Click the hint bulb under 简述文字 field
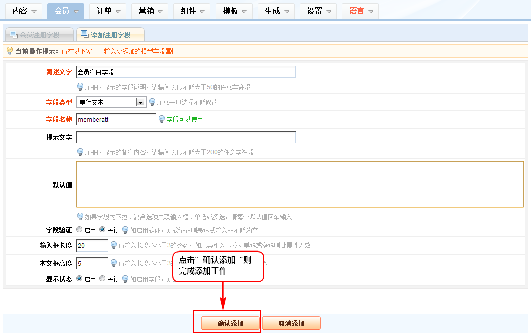 80,87
